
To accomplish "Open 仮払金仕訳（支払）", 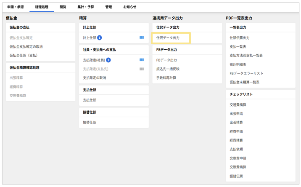I will 24,56.
